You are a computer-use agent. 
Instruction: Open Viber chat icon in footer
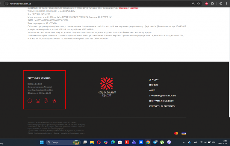[x=46, y=101]
